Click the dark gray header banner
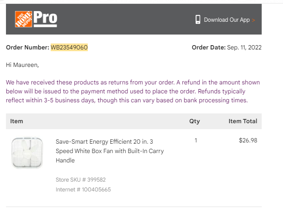283x220 pixels. [x=134, y=19]
